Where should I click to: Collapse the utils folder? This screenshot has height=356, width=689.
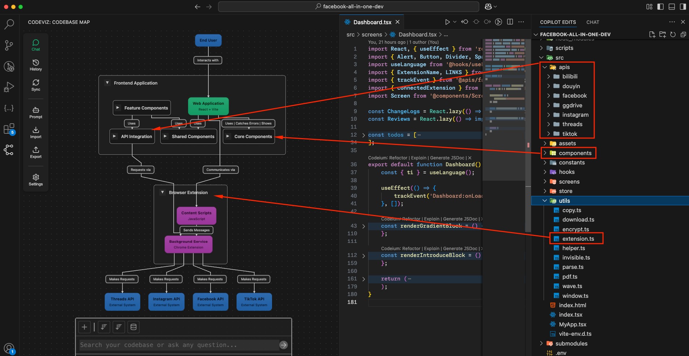[x=545, y=201]
